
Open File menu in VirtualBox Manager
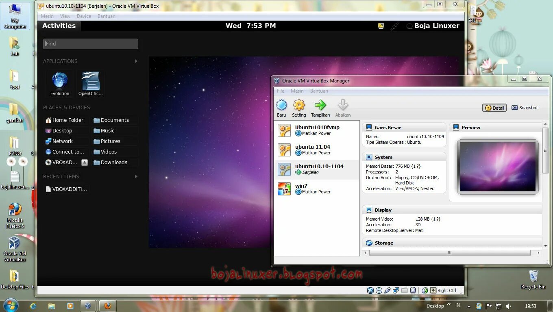tap(281, 91)
